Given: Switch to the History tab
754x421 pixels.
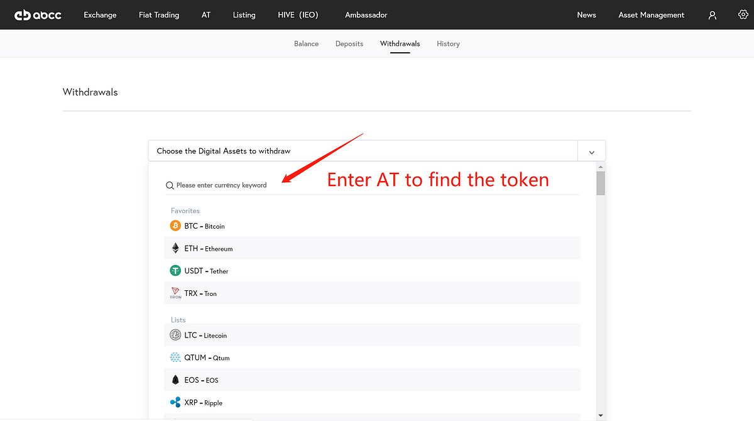Looking at the screenshot, I should (448, 44).
